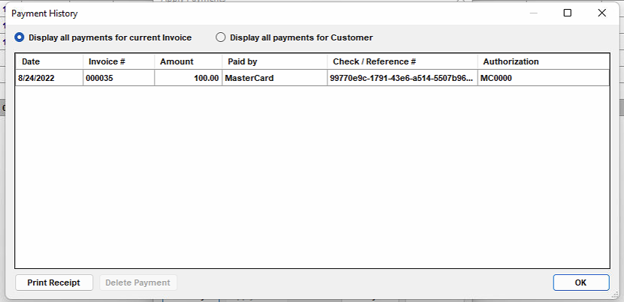The width and height of the screenshot is (624, 302).
Task: Select the MC0000 authorization cell
Action: [x=543, y=78]
